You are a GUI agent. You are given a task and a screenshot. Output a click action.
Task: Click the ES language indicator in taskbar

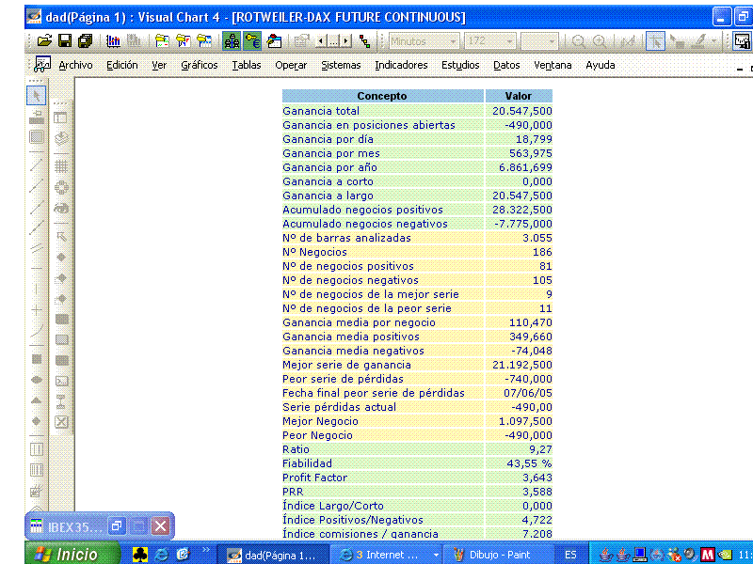(x=570, y=555)
